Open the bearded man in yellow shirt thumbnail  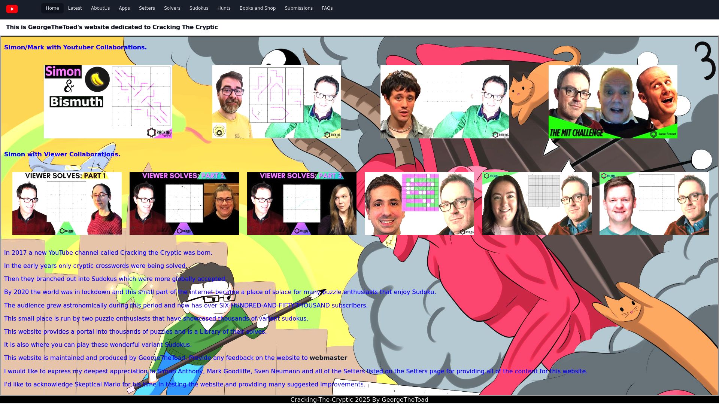point(276,102)
